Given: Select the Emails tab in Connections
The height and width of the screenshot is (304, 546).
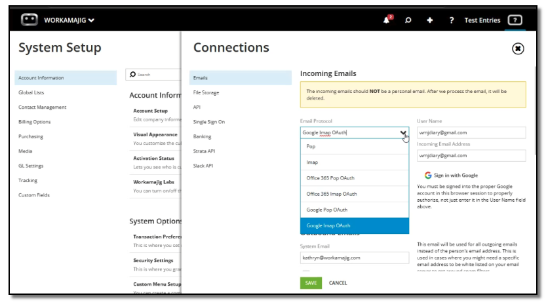Looking at the screenshot, I should pyautogui.click(x=241, y=78).
